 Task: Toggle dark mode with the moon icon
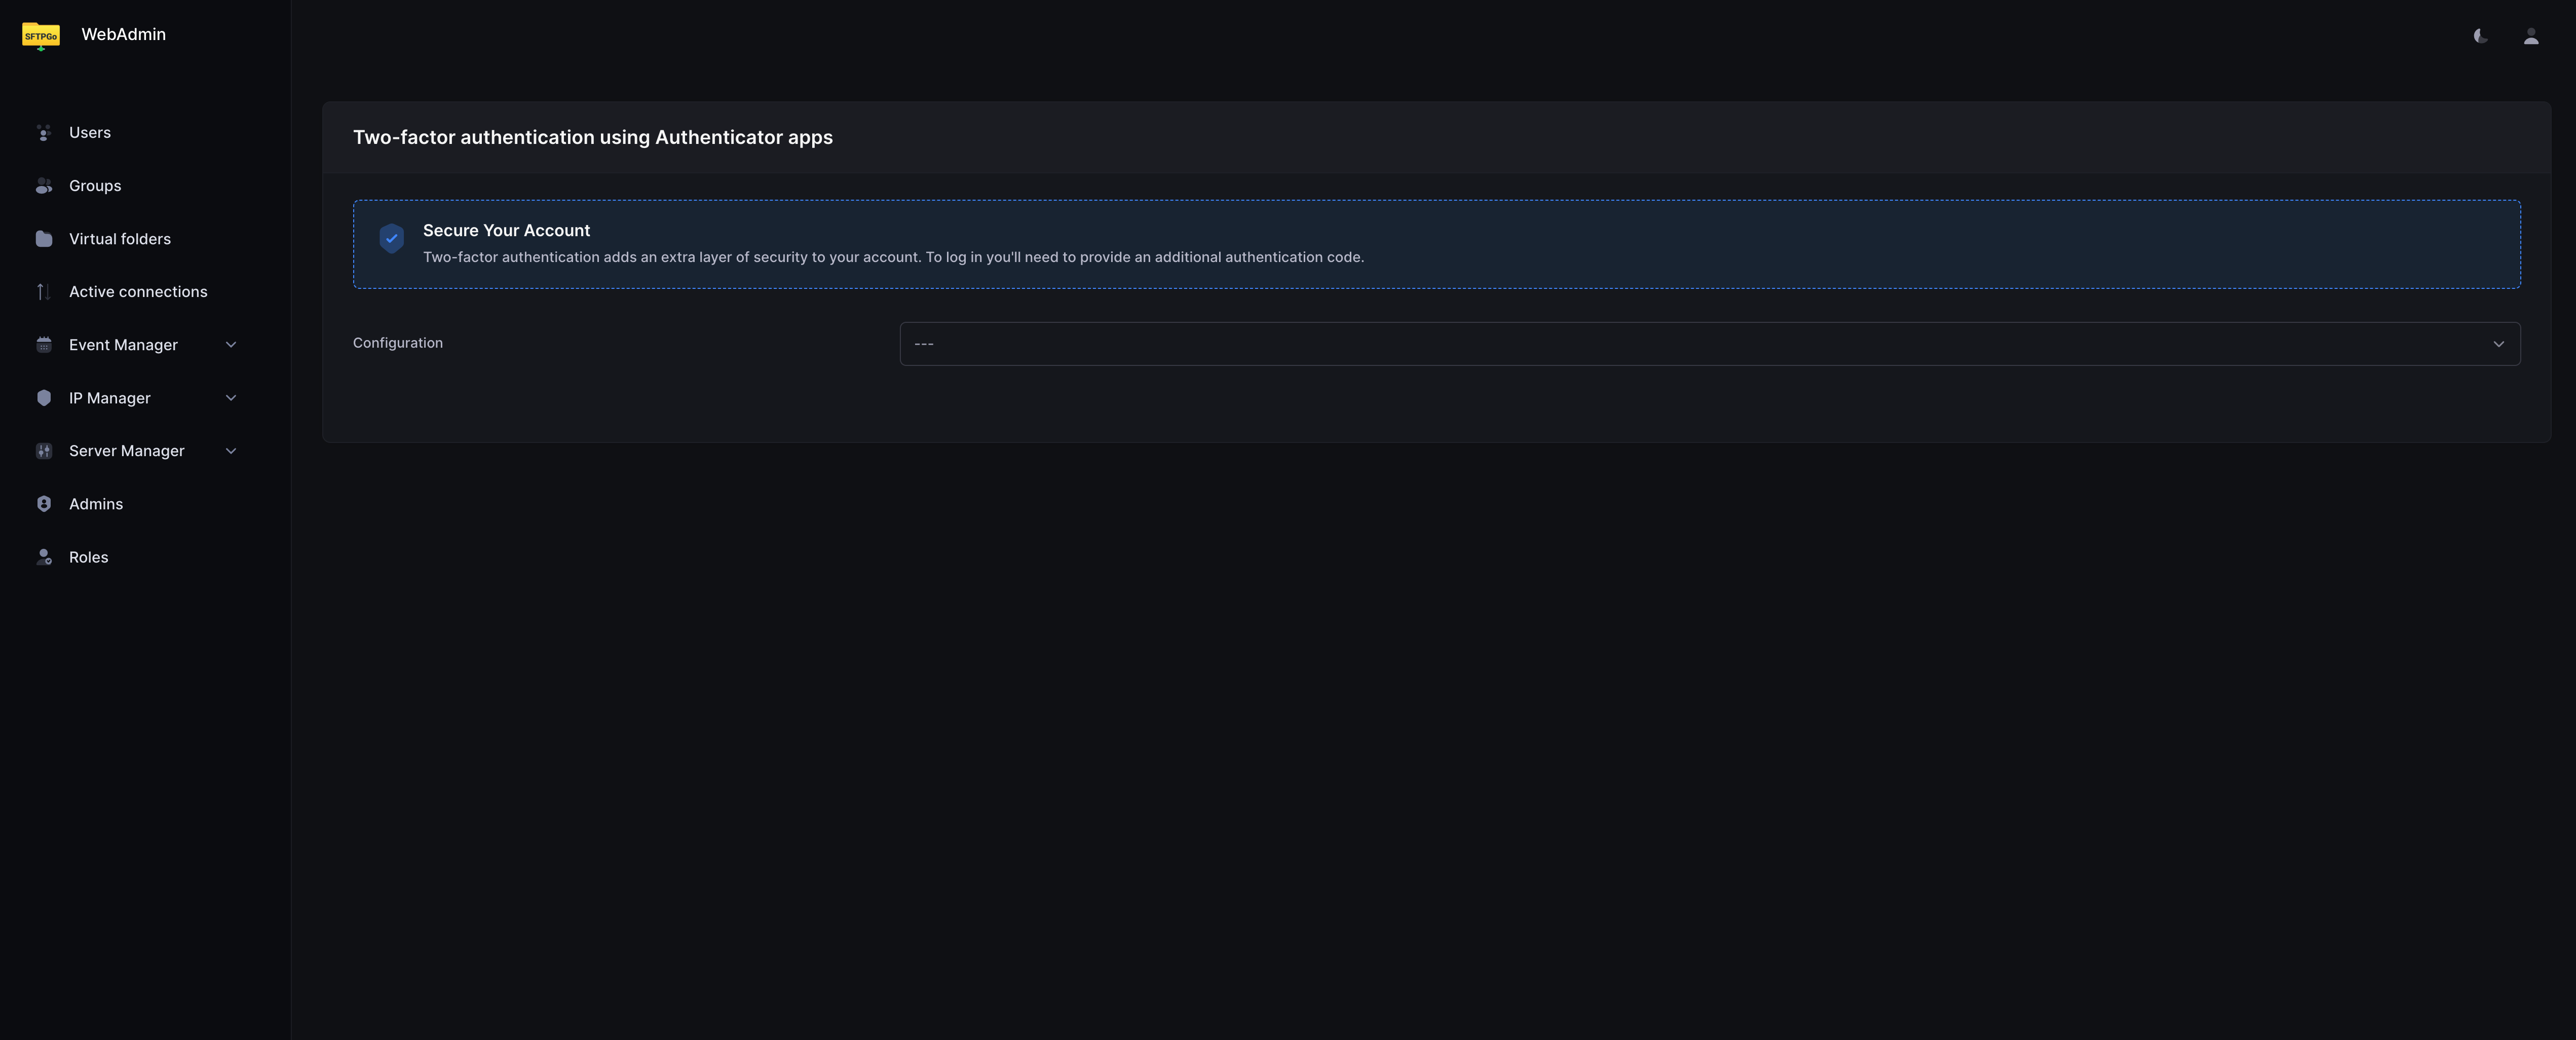[x=2480, y=36]
